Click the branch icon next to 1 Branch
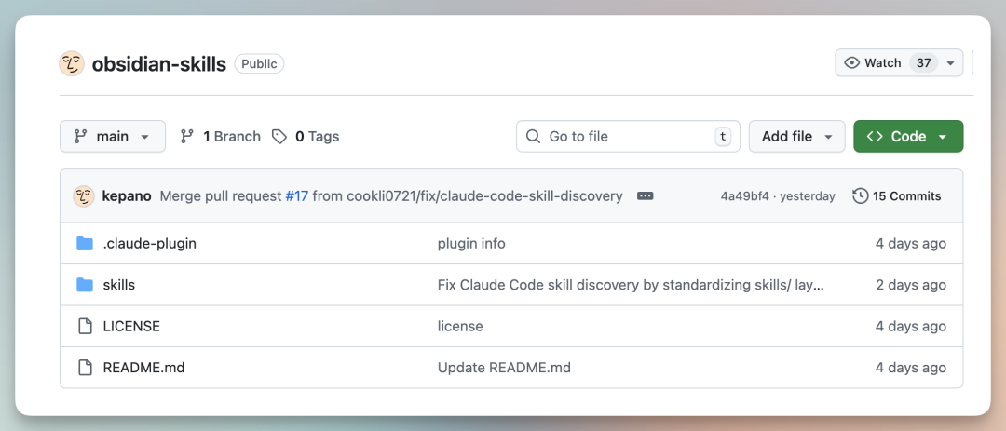1006x431 pixels. click(187, 137)
